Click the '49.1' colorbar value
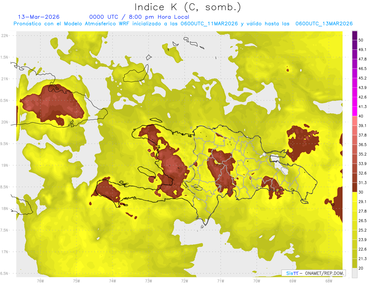This screenshot has width=369, height=285. 363,49
